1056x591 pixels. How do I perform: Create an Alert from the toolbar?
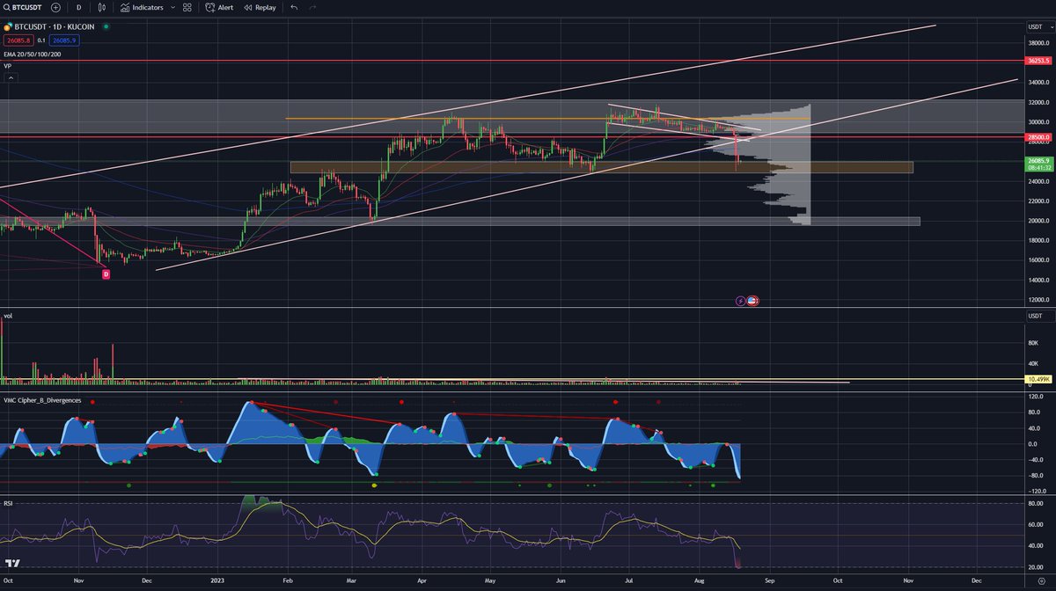[x=219, y=7]
